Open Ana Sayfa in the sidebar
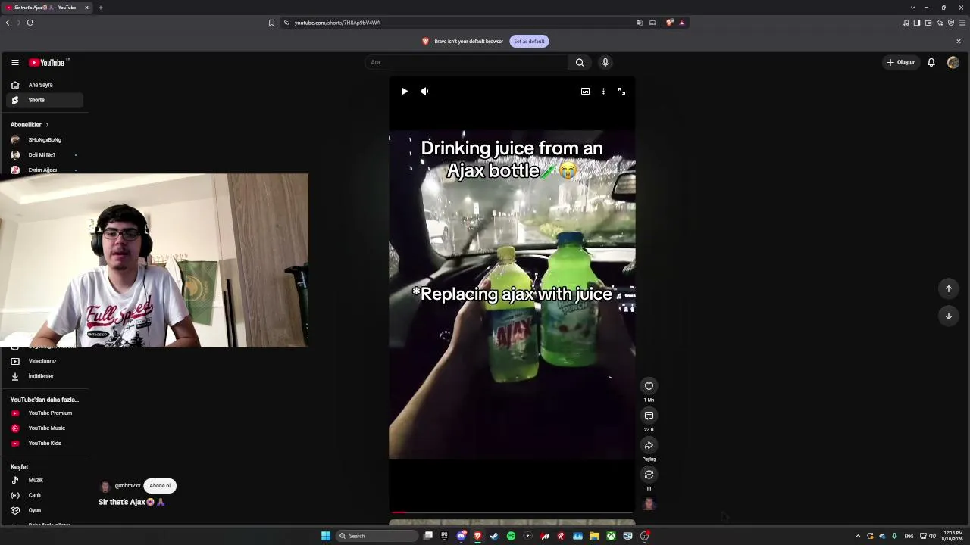This screenshot has width=970, height=545. point(44,85)
